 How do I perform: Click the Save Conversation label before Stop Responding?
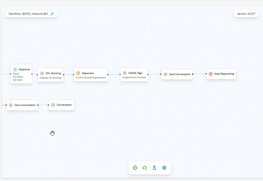[x=180, y=74]
